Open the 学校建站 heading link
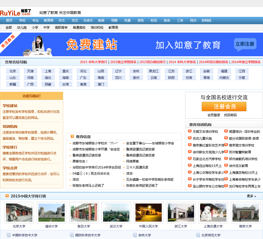Viewport: 263px width, 239px height. pyautogui.click(x=10, y=106)
